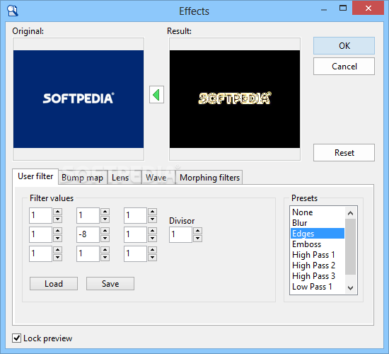Click the center filter value field showing -8
Viewport: 389px width, 354px height.
pos(88,234)
